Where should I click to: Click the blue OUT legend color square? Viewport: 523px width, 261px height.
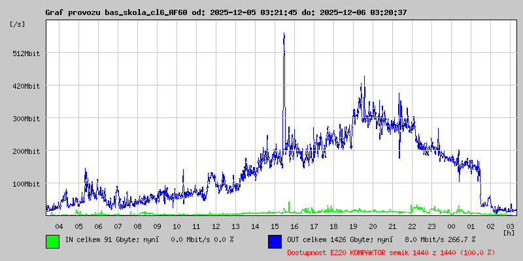275,241
